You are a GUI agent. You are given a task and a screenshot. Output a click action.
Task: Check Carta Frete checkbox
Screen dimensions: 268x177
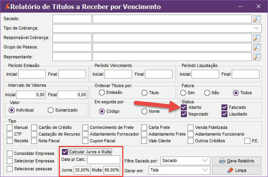point(144,128)
